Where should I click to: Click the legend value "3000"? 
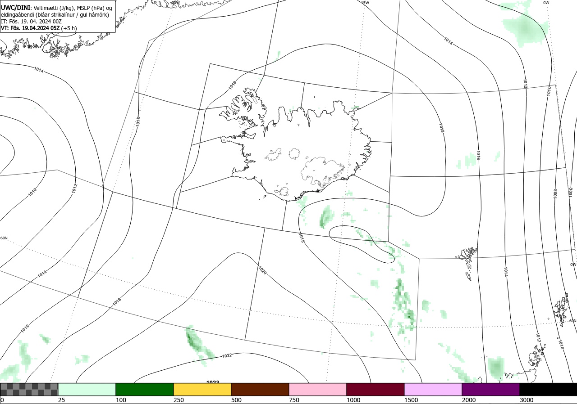(527, 400)
